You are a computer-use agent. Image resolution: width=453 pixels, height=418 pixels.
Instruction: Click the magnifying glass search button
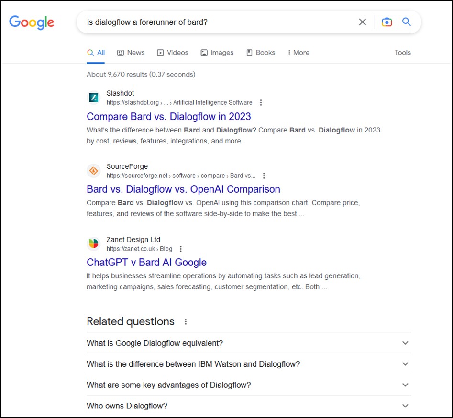(x=406, y=22)
